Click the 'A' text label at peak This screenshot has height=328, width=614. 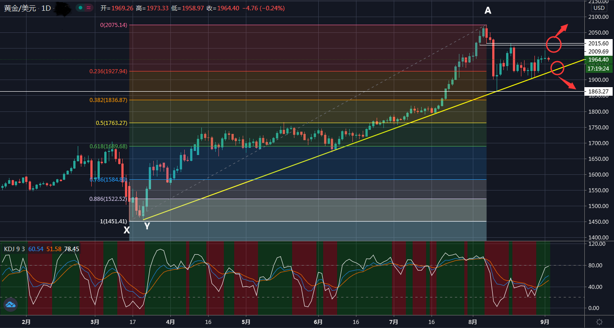488,11
